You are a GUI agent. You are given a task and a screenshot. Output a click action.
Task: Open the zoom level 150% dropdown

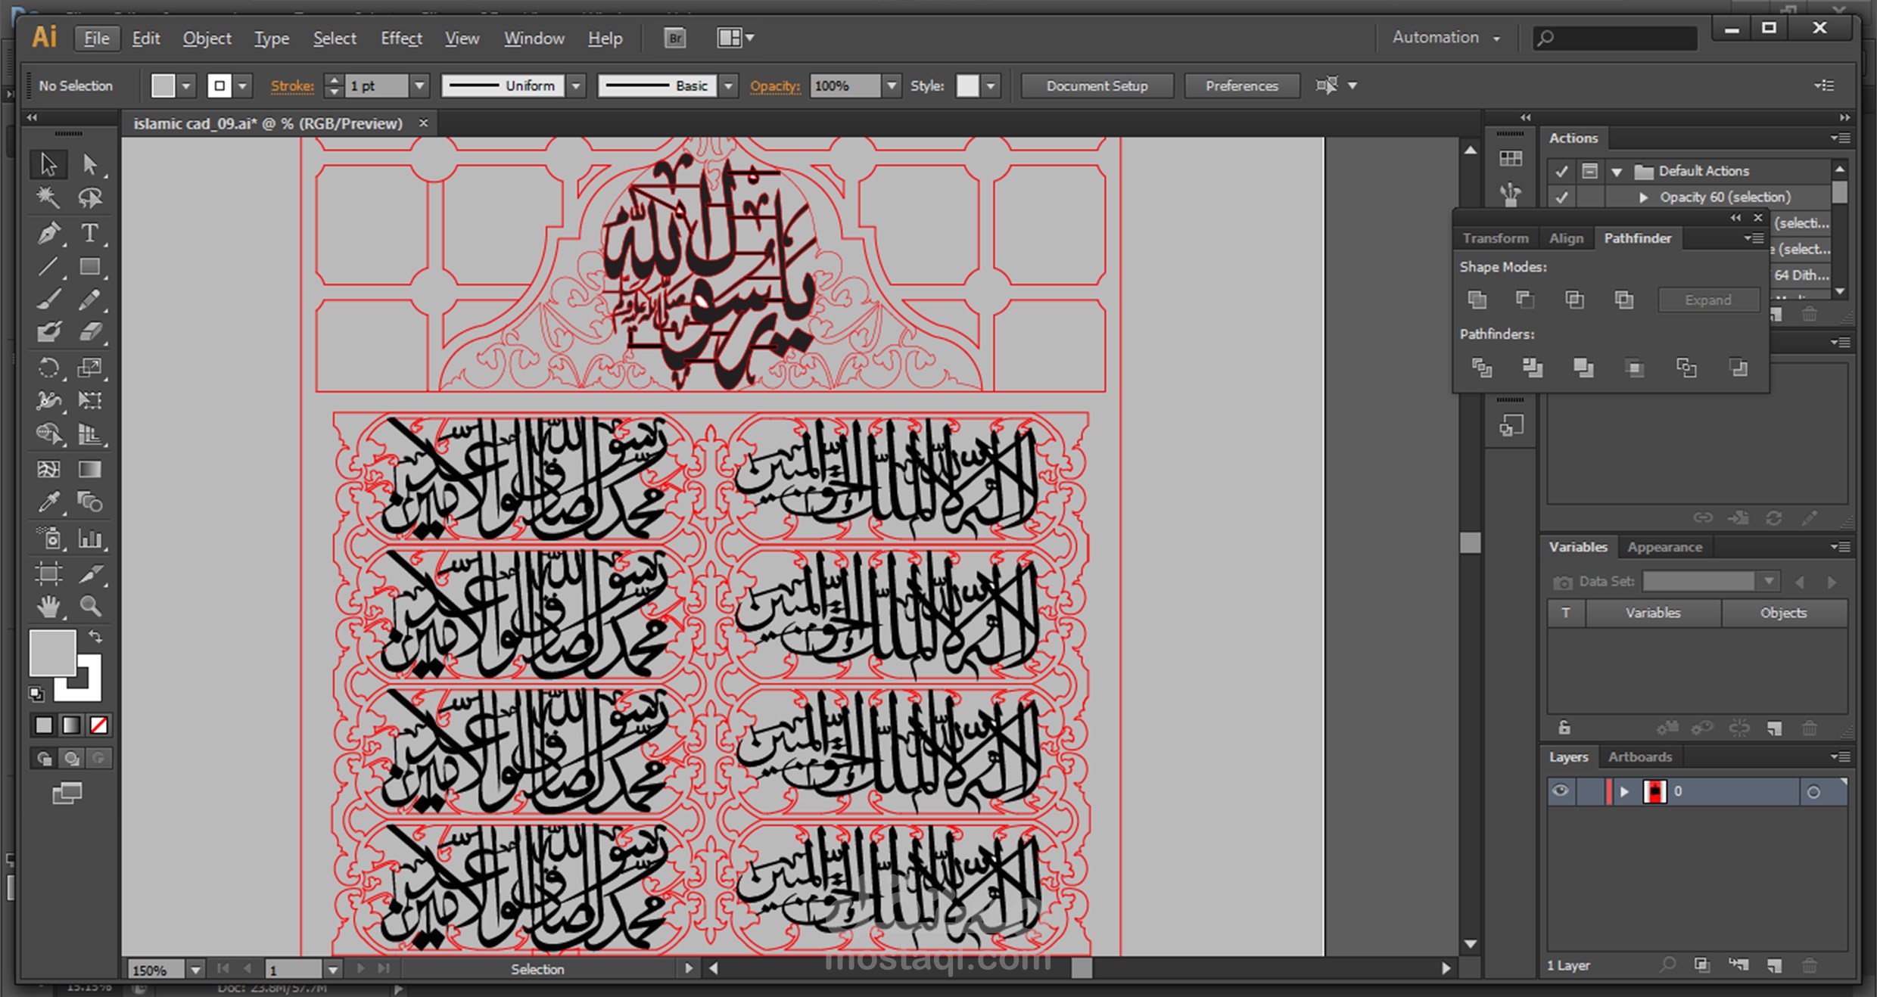pyautogui.click(x=196, y=969)
